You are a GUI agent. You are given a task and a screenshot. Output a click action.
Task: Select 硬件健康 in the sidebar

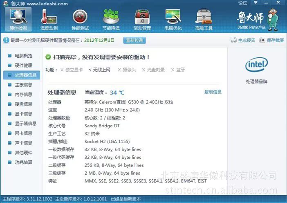[x=23, y=65]
